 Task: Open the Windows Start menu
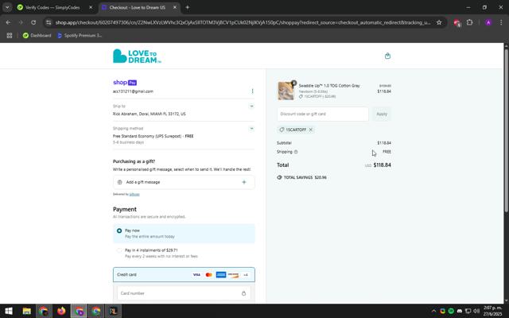(x=9, y=311)
